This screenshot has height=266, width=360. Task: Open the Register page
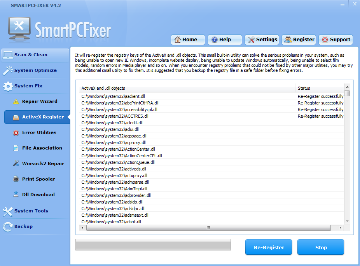299,40
